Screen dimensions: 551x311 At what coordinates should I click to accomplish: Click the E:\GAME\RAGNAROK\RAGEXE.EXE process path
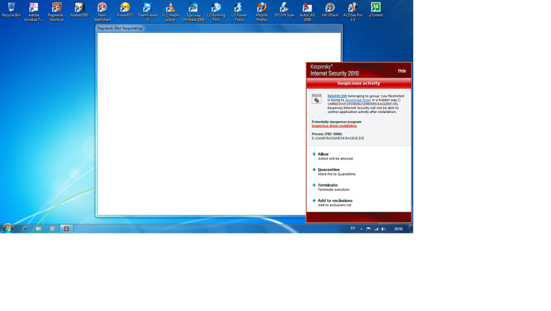pos(338,138)
